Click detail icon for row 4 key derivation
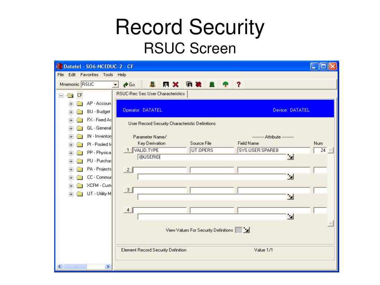 pos(290,216)
